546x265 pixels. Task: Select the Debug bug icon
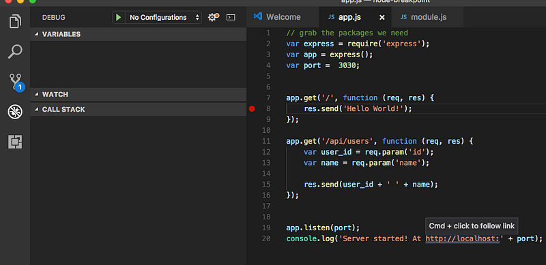15,112
